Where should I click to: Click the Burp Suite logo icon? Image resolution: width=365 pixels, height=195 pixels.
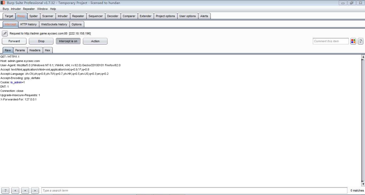[3, 3]
